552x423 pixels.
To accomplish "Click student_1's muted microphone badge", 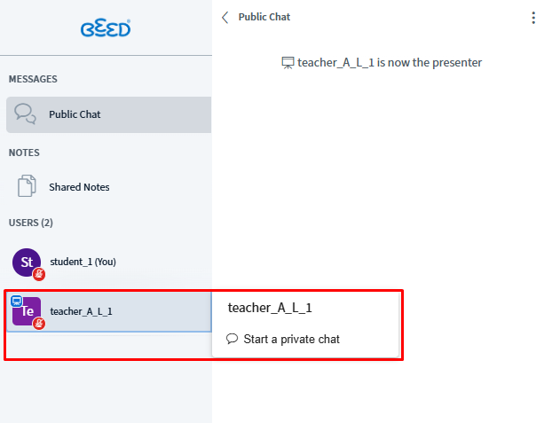I will click(x=38, y=274).
